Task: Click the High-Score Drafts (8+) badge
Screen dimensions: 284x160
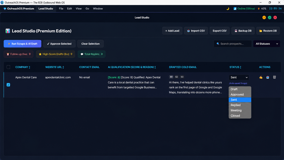Action: point(55,54)
